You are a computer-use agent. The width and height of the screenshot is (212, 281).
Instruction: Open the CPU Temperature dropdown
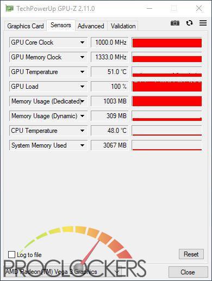point(82,131)
